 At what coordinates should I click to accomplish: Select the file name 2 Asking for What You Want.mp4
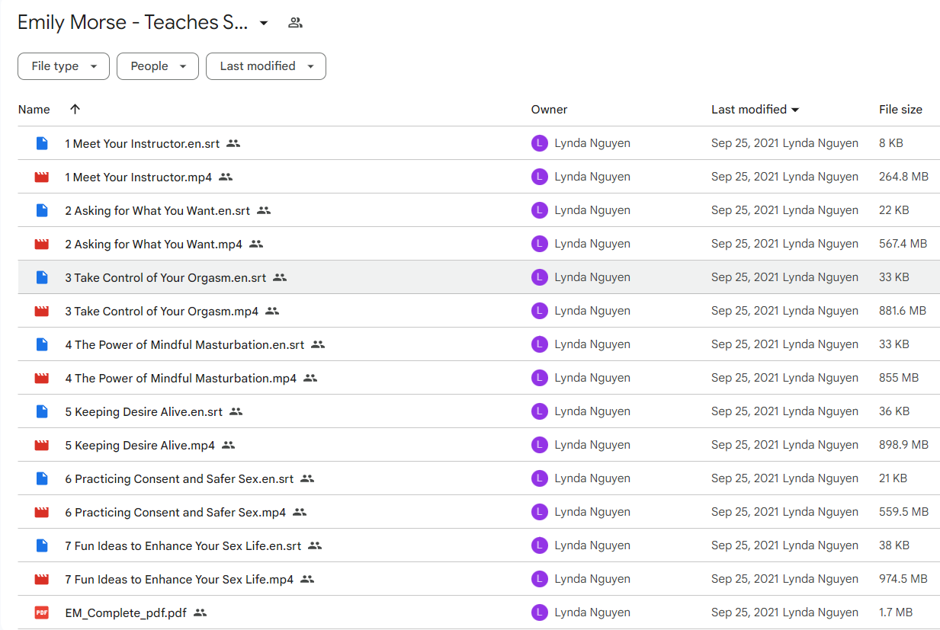(x=154, y=244)
